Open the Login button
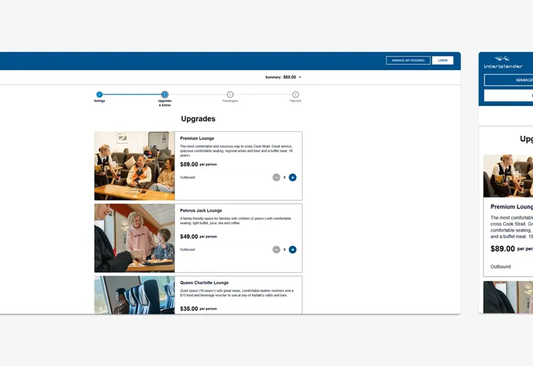The height and width of the screenshot is (366, 533). coord(442,61)
